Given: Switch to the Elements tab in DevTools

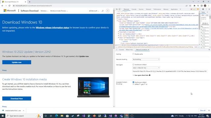Looking at the screenshot, I should coord(126,9).
